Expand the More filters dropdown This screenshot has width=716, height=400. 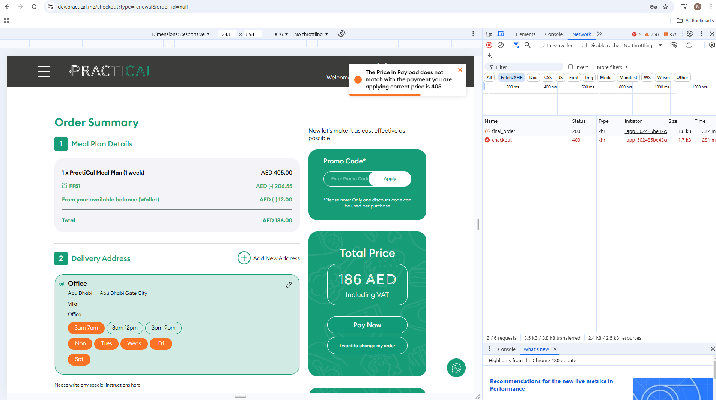[612, 67]
